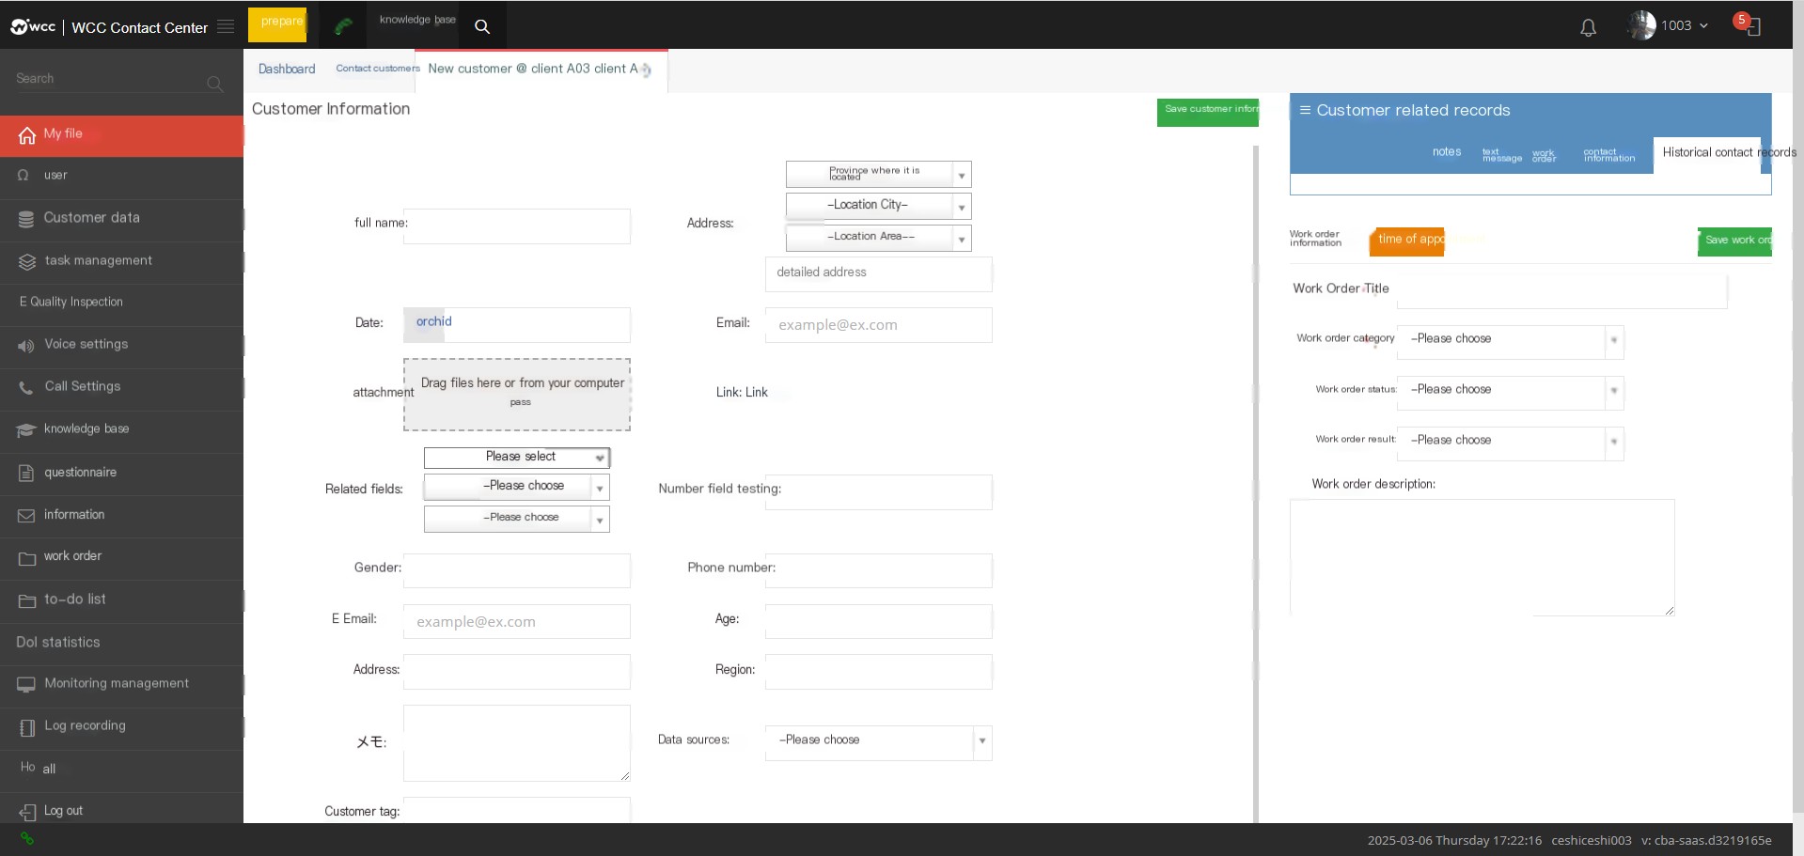The height and width of the screenshot is (856, 1804).
Task: Open the Location City dropdown
Action: click(878, 206)
